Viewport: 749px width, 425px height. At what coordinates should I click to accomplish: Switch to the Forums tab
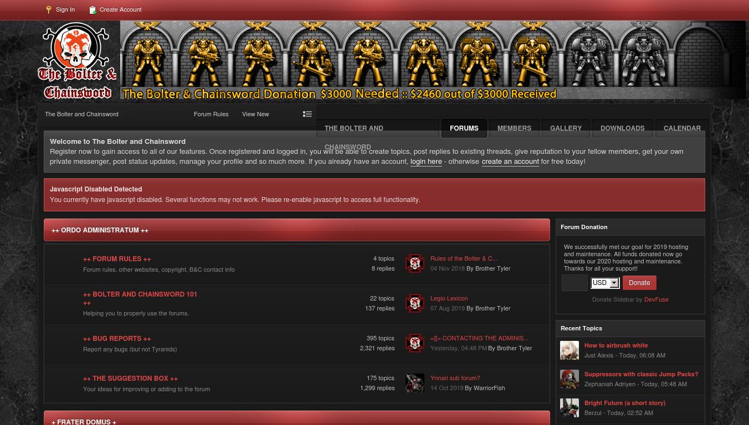(x=464, y=128)
